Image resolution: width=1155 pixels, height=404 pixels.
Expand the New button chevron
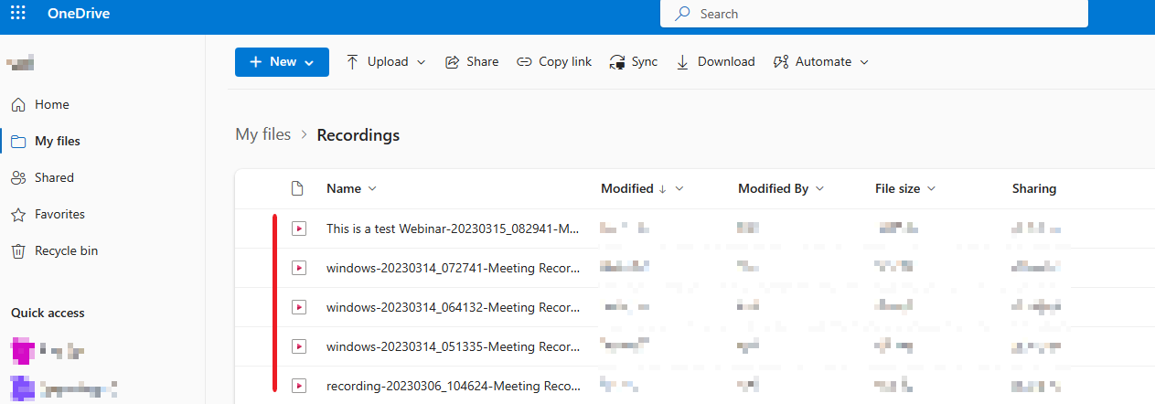pyautogui.click(x=309, y=62)
